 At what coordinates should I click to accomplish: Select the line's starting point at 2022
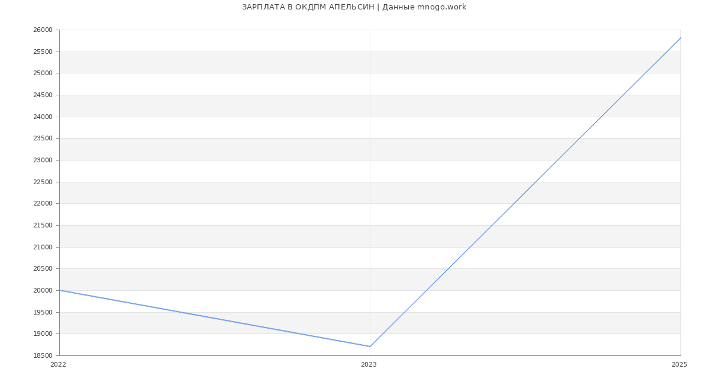pyautogui.click(x=60, y=290)
